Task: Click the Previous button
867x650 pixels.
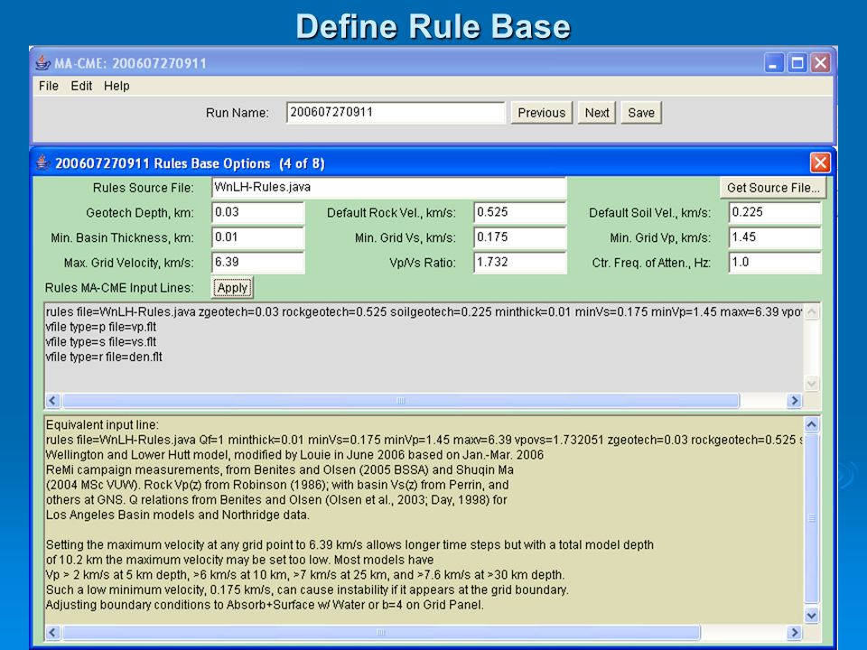Action: (541, 113)
